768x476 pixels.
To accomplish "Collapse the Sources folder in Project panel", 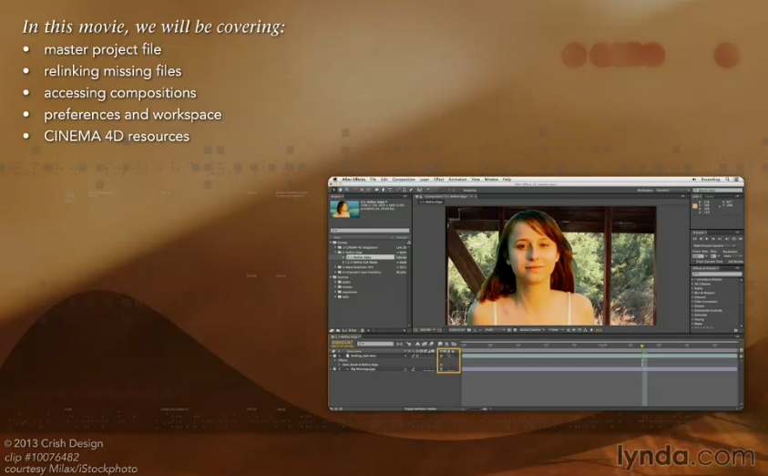I will click(331, 277).
